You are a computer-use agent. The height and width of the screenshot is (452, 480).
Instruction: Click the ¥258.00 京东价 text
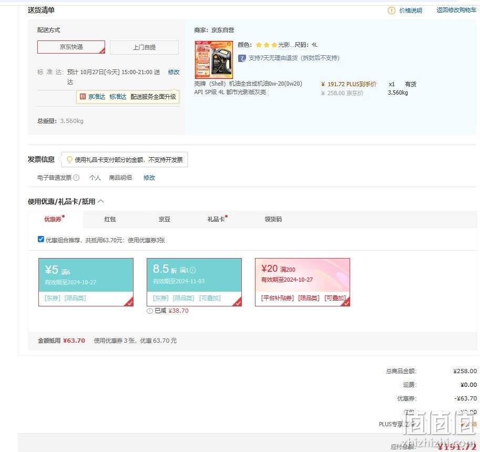click(342, 93)
